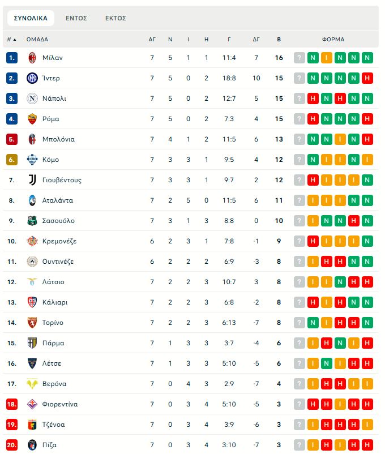The image size is (385, 454).
Task: Click the Μίλαν club crest icon
Action: pos(32,58)
